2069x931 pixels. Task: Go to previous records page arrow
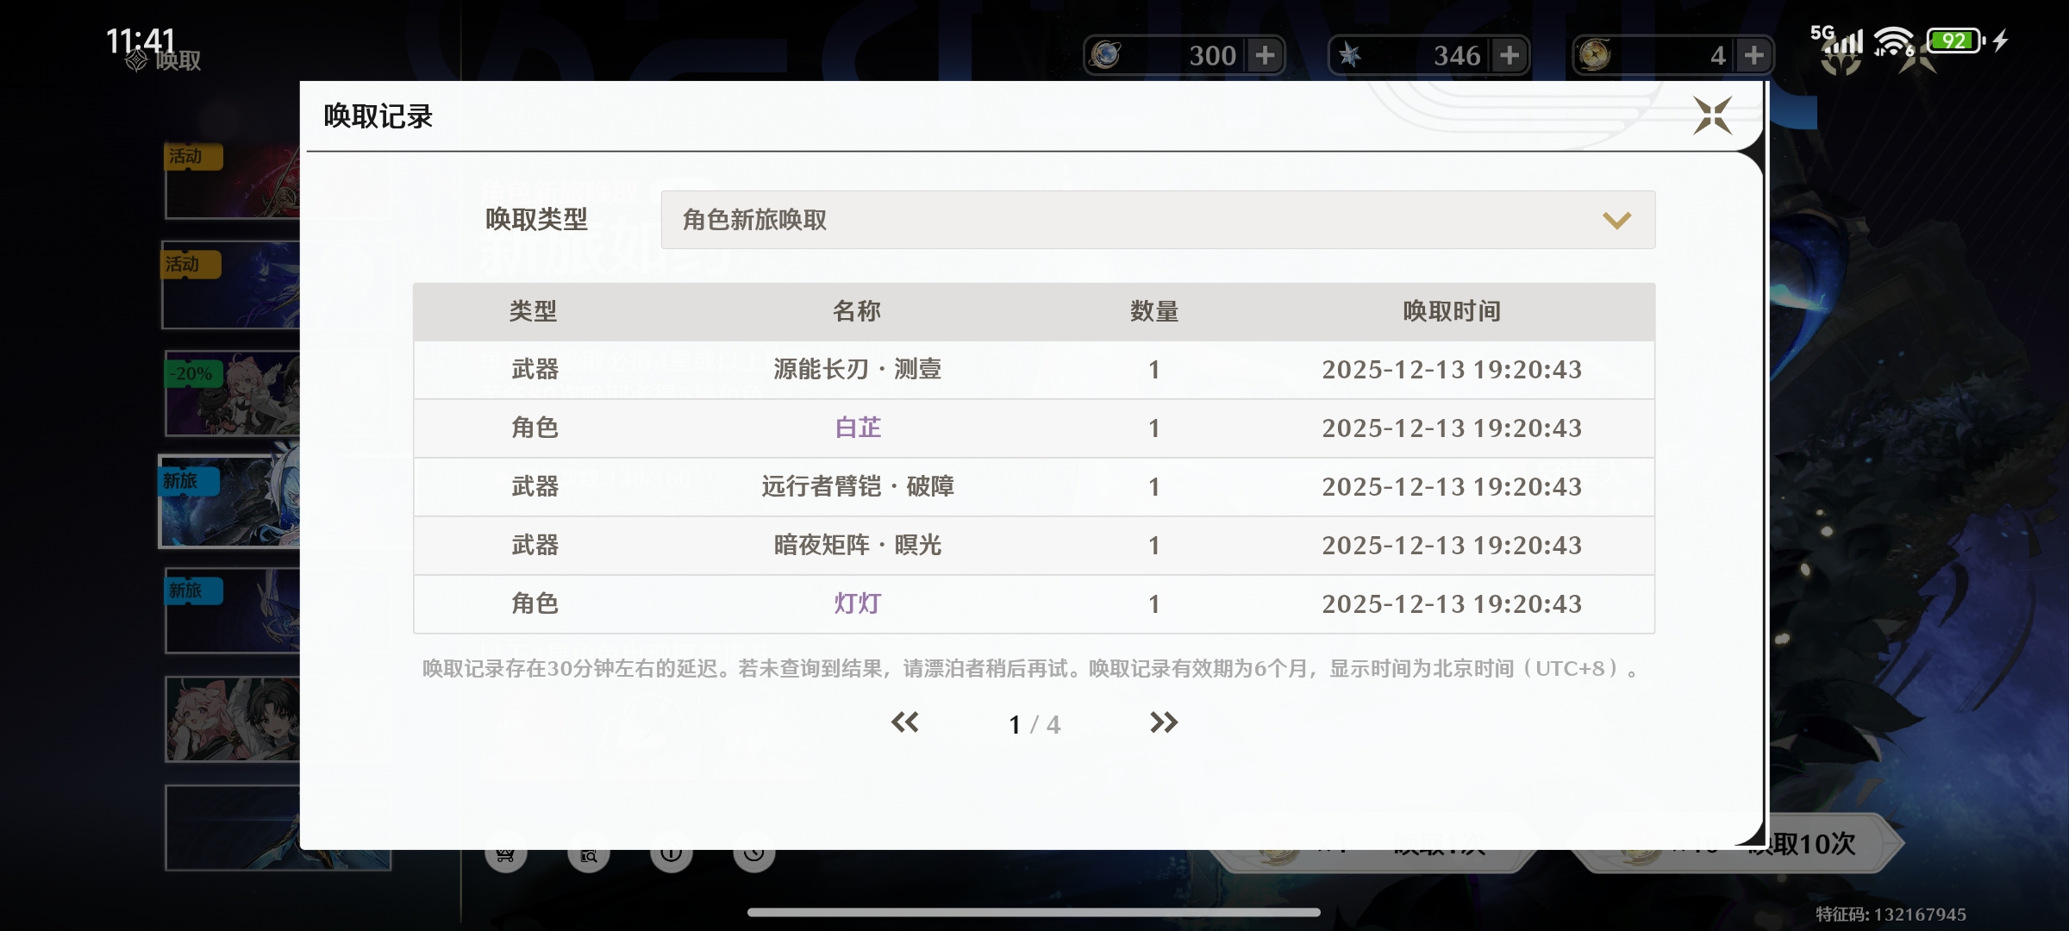(x=904, y=722)
